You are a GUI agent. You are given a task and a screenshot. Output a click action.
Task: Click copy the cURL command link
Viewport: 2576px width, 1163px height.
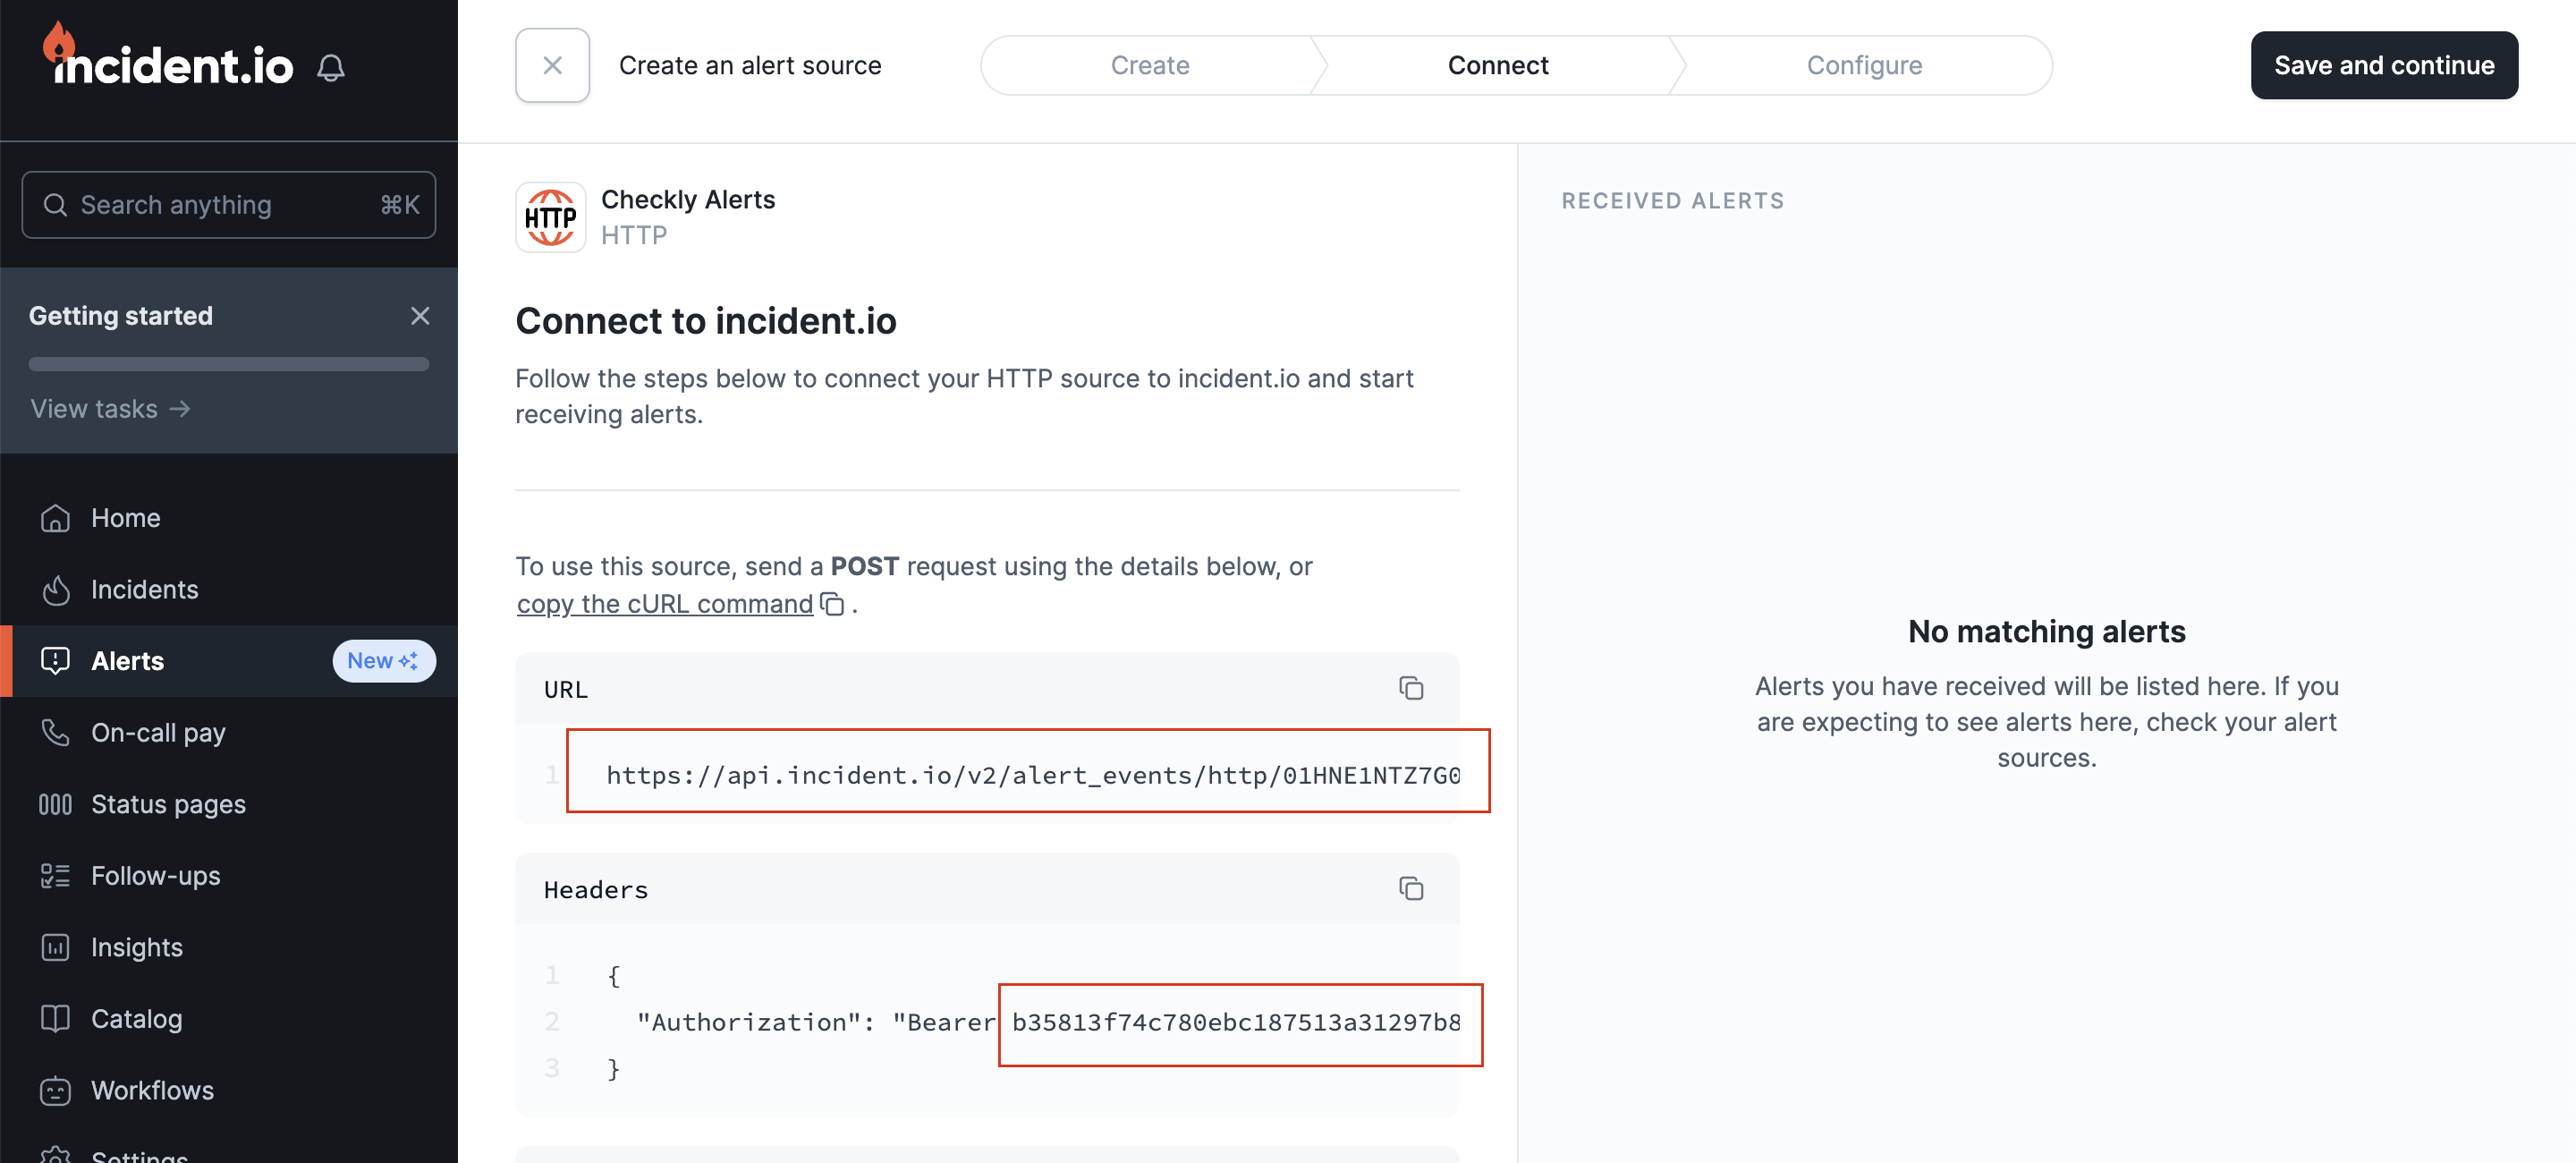[x=664, y=605]
